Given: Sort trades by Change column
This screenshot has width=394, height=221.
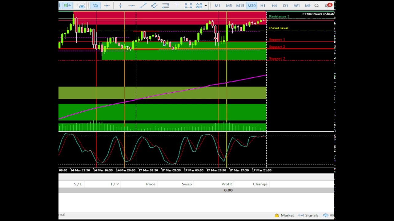Looking at the screenshot, I should 260,184.
